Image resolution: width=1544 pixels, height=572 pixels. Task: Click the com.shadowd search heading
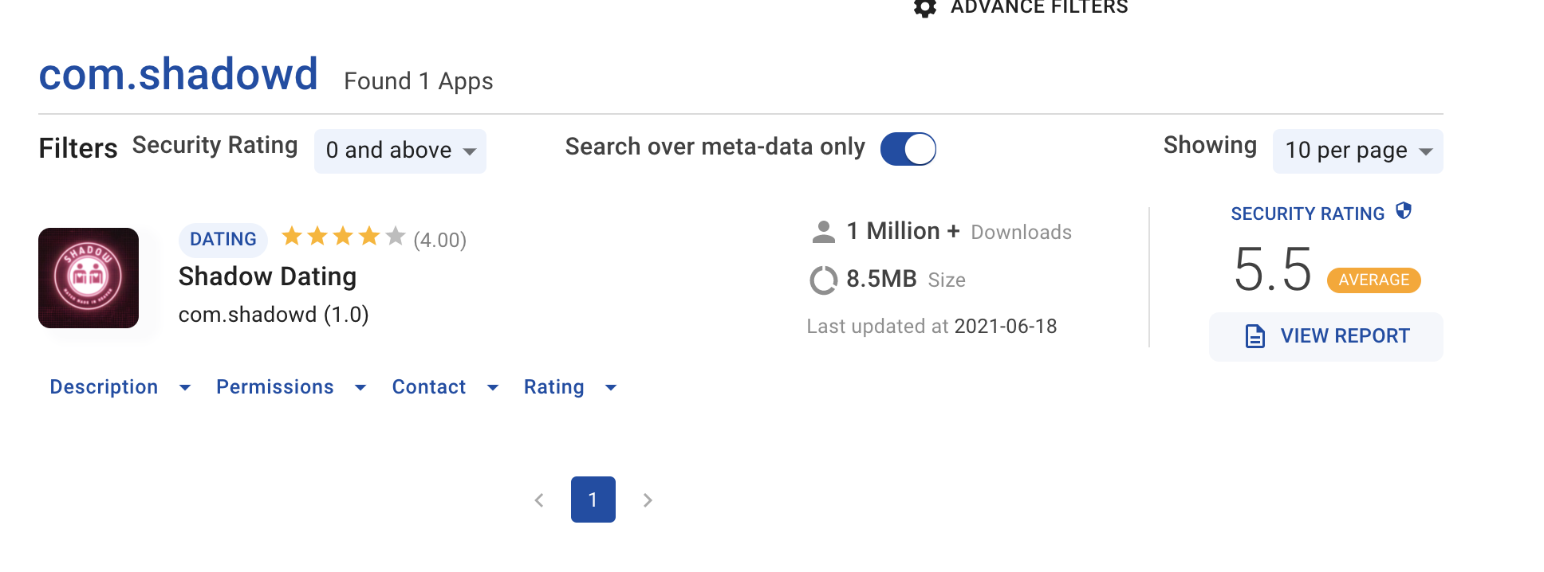179,74
